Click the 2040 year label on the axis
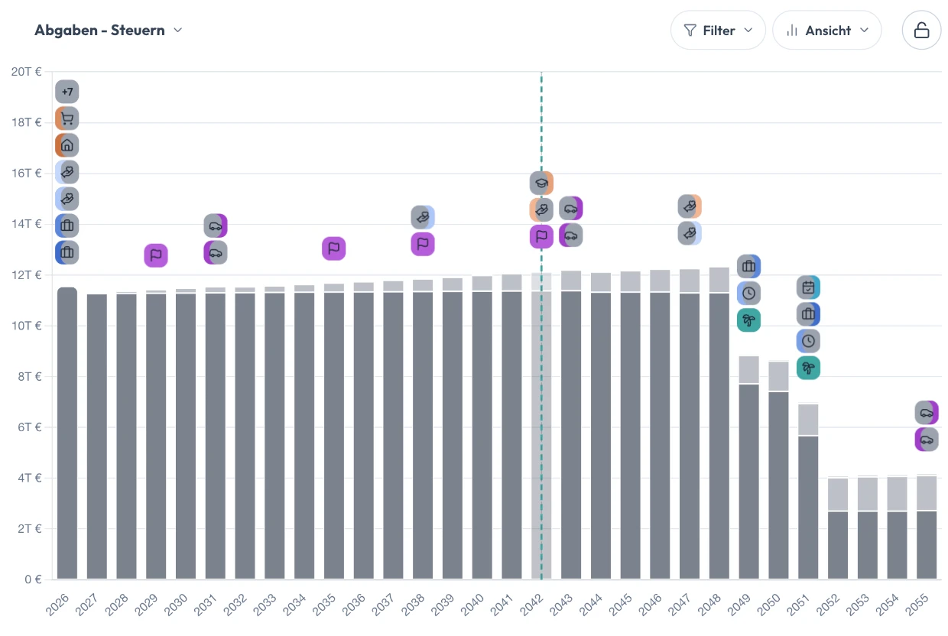Screen dimensions: 948x636 click(x=471, y=605)
